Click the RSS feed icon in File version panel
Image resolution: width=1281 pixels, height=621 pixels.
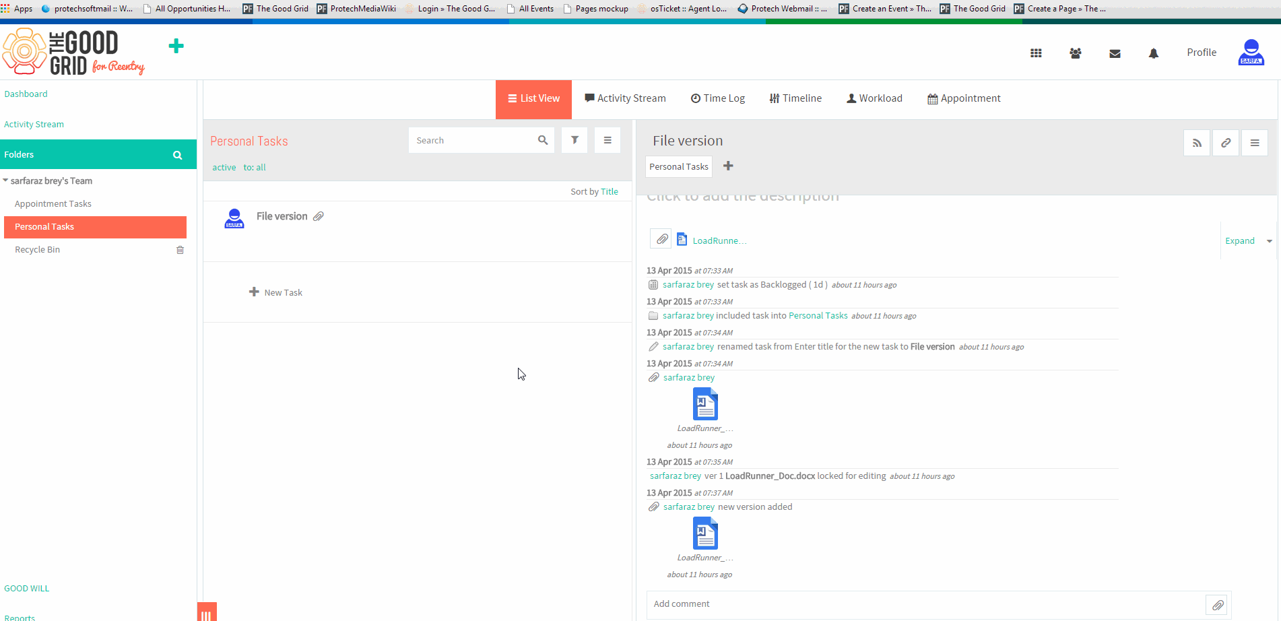click(1197, 143)
